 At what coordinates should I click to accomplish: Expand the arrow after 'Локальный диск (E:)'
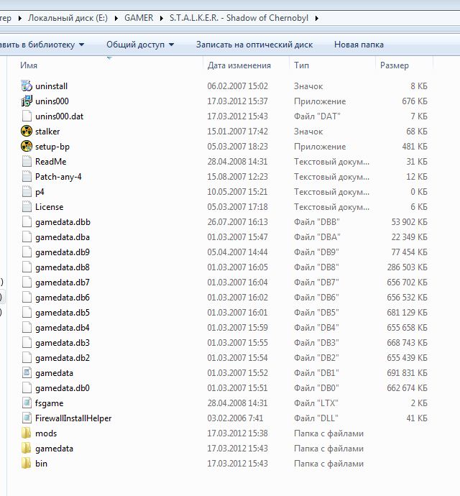[116, 18]
